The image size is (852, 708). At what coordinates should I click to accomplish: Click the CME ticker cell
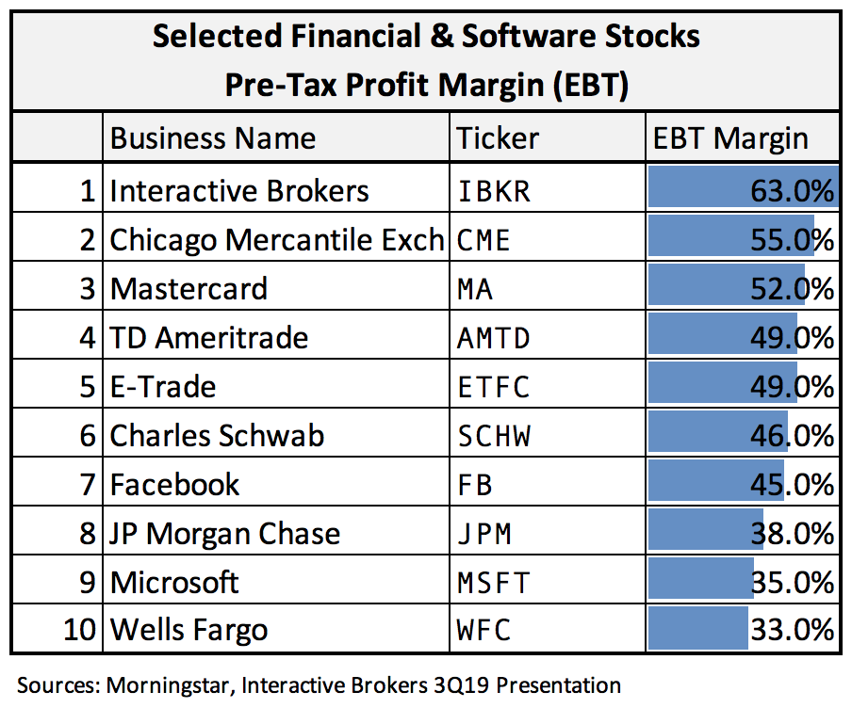[x=548, y=236]
